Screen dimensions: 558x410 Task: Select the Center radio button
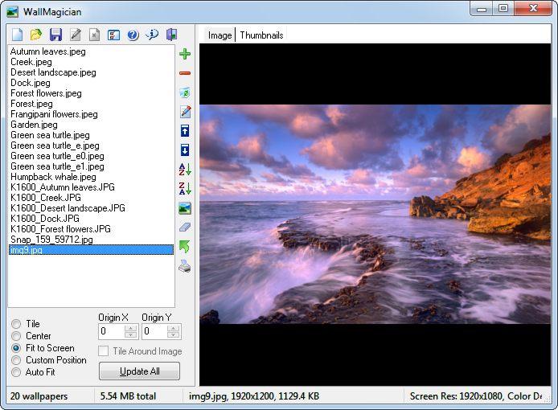pyautogui.click(x=16, y=336)
